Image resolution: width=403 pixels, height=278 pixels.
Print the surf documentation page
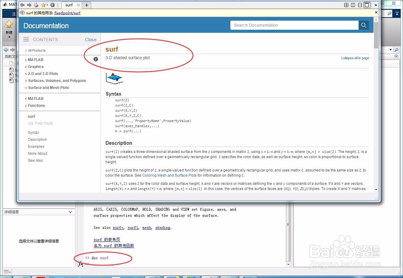[x=36, y=5]
